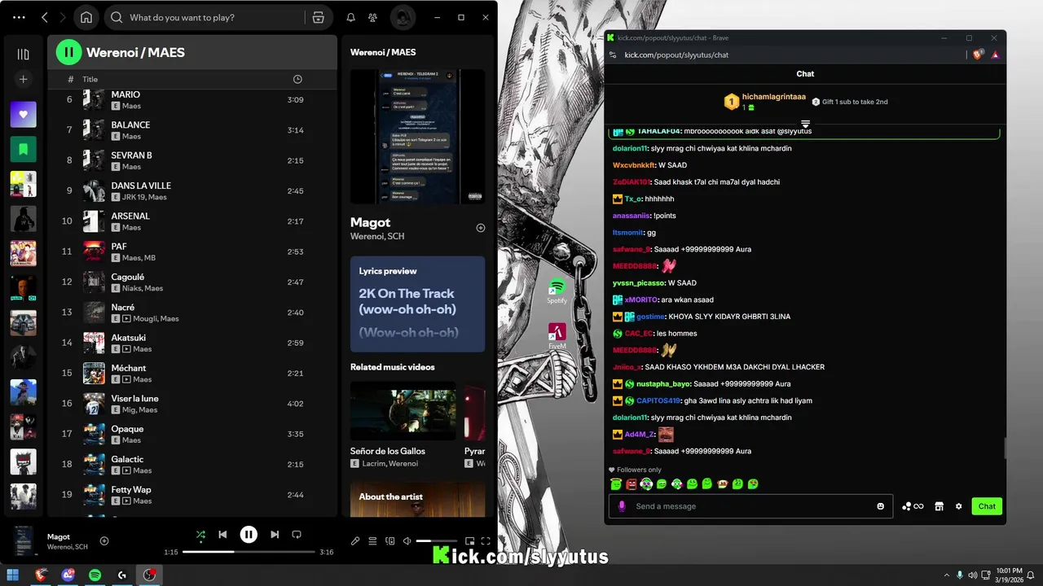
Task: Open artist link JRK 19 under DANS LA VILLE
Action: 134,197
